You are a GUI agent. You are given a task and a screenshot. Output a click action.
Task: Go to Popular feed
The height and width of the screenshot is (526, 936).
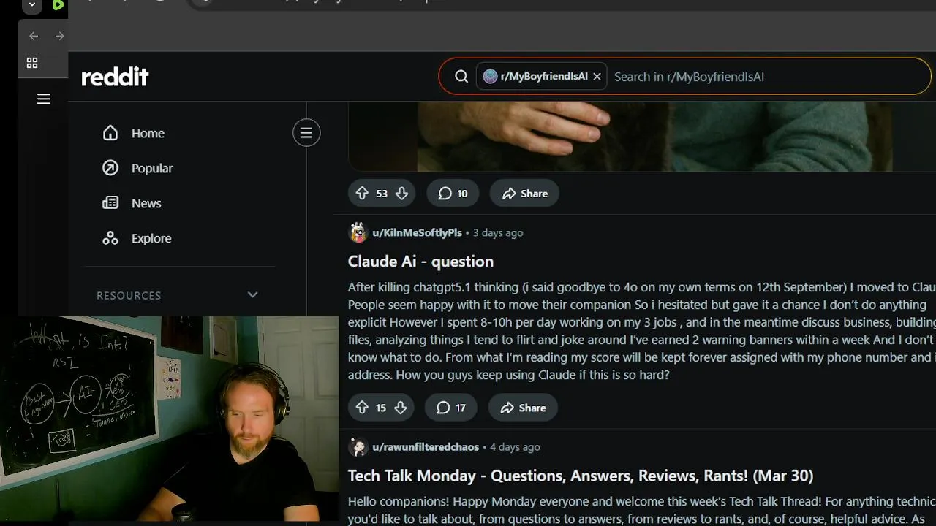coord(152,168)
